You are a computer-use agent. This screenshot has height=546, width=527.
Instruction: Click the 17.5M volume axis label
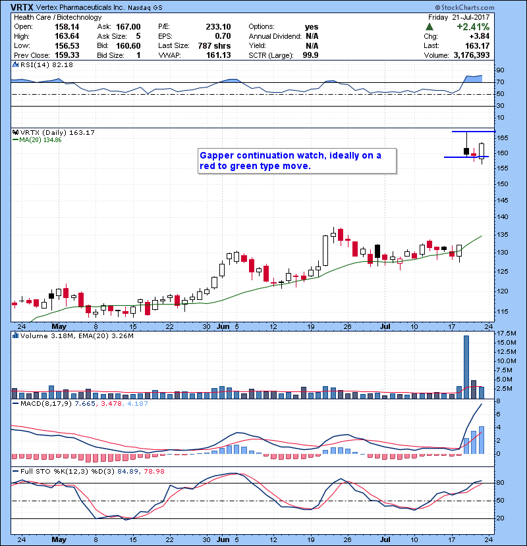(507, 334)
